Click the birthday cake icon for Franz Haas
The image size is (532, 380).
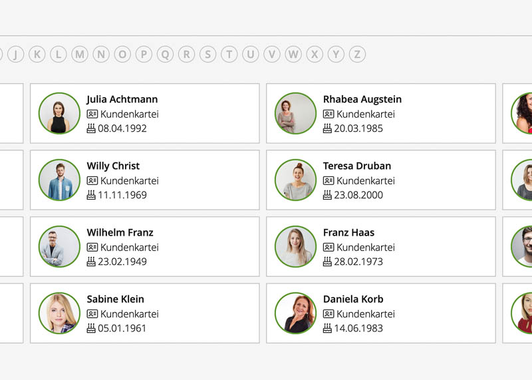328,262
